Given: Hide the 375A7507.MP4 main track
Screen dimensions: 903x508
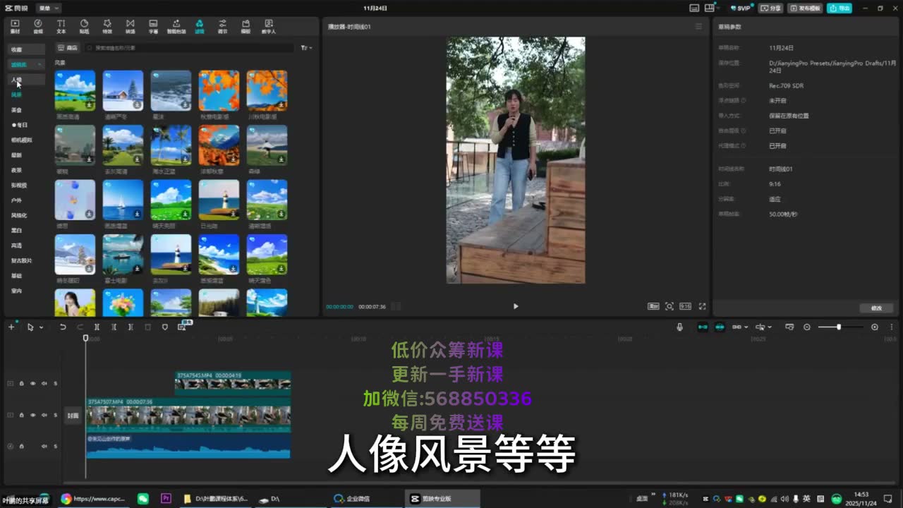Looking at the screenshot, I should click(32, 415).
